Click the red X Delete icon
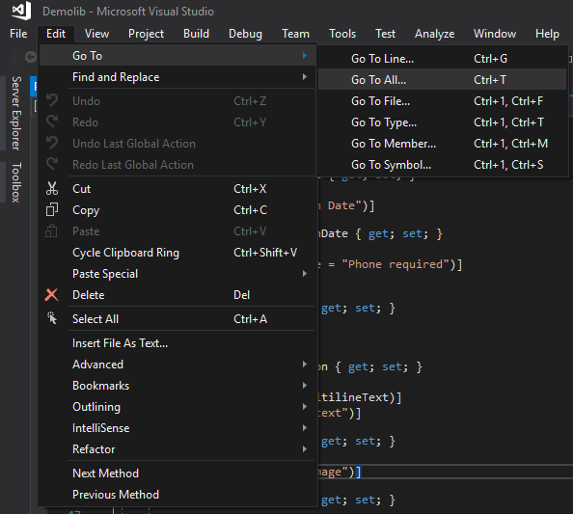The width and height of the screenshot is (573, 514). pyautogui.click(x=51, y=294)
